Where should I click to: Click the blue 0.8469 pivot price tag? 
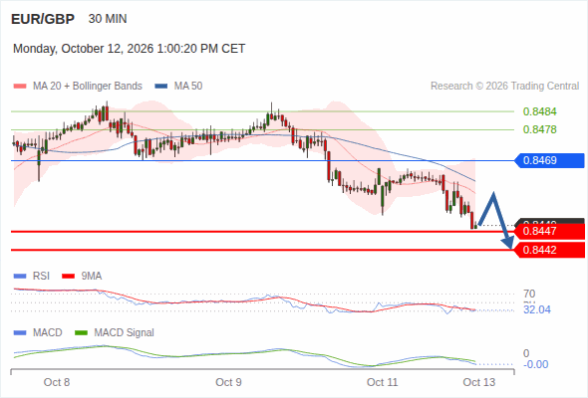coord(549,160)
